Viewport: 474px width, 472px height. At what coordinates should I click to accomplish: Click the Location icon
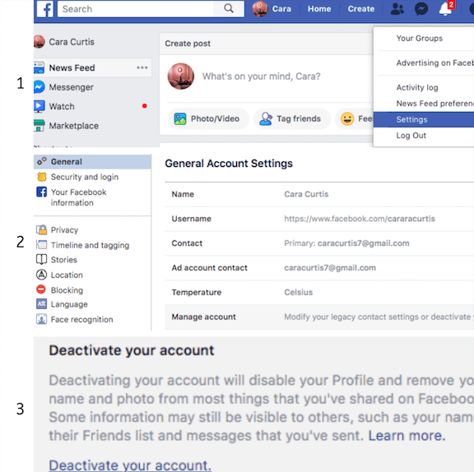(x=42, y=275)
